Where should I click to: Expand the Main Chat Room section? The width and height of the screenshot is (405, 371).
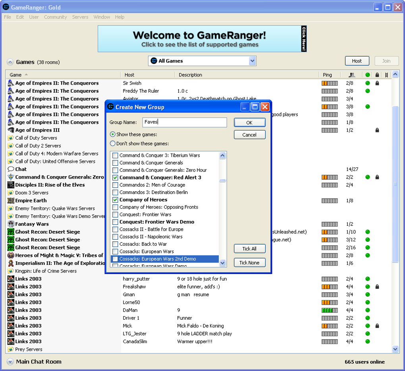10,361
